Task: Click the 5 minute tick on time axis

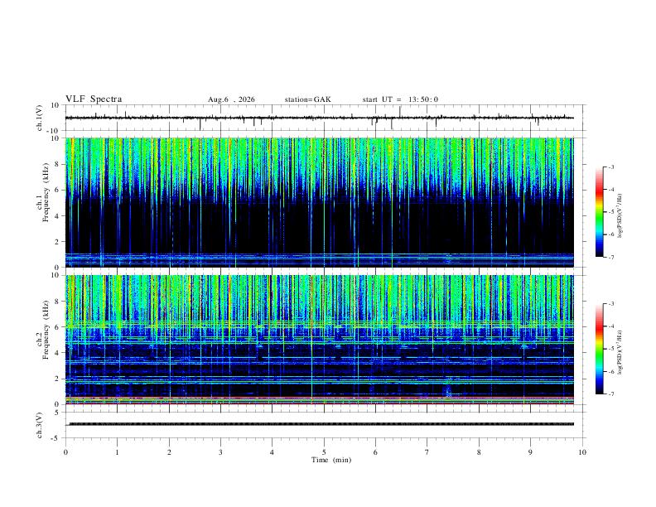Action: click(324, 452)
